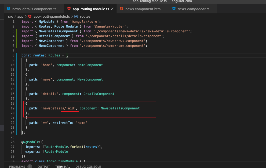This screenshot has height=168, width=266.
Task: Click 'Routes' type annotation on line 8
Action: (x=54, y=55)
